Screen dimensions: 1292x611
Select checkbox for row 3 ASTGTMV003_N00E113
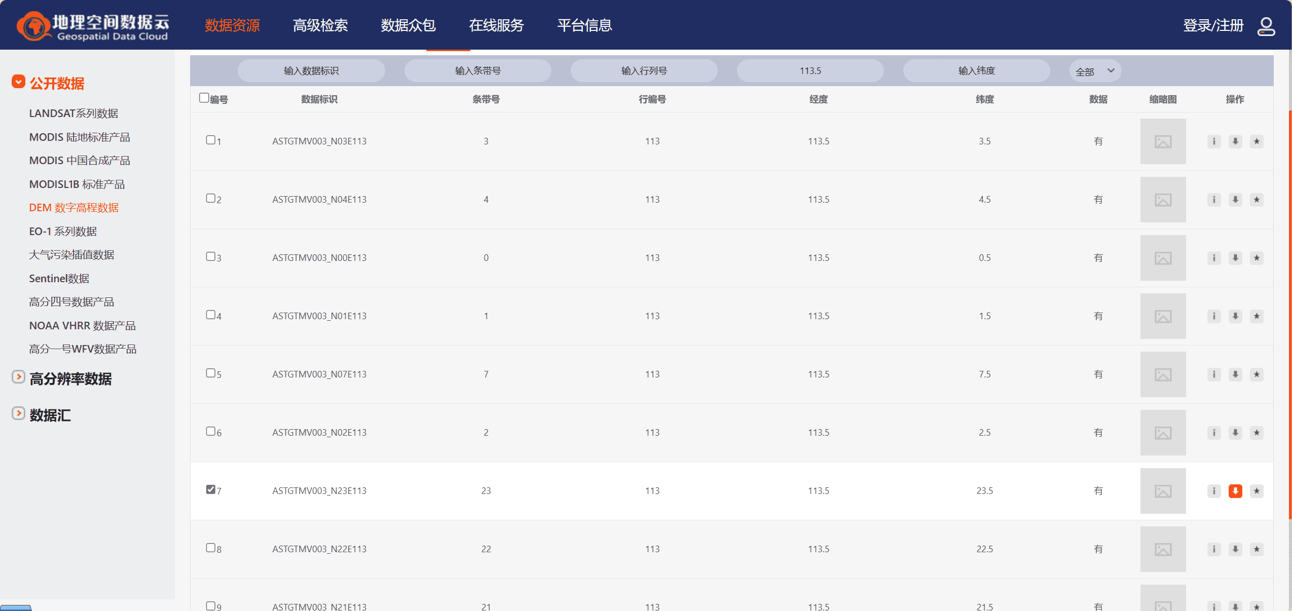[211, 256]
